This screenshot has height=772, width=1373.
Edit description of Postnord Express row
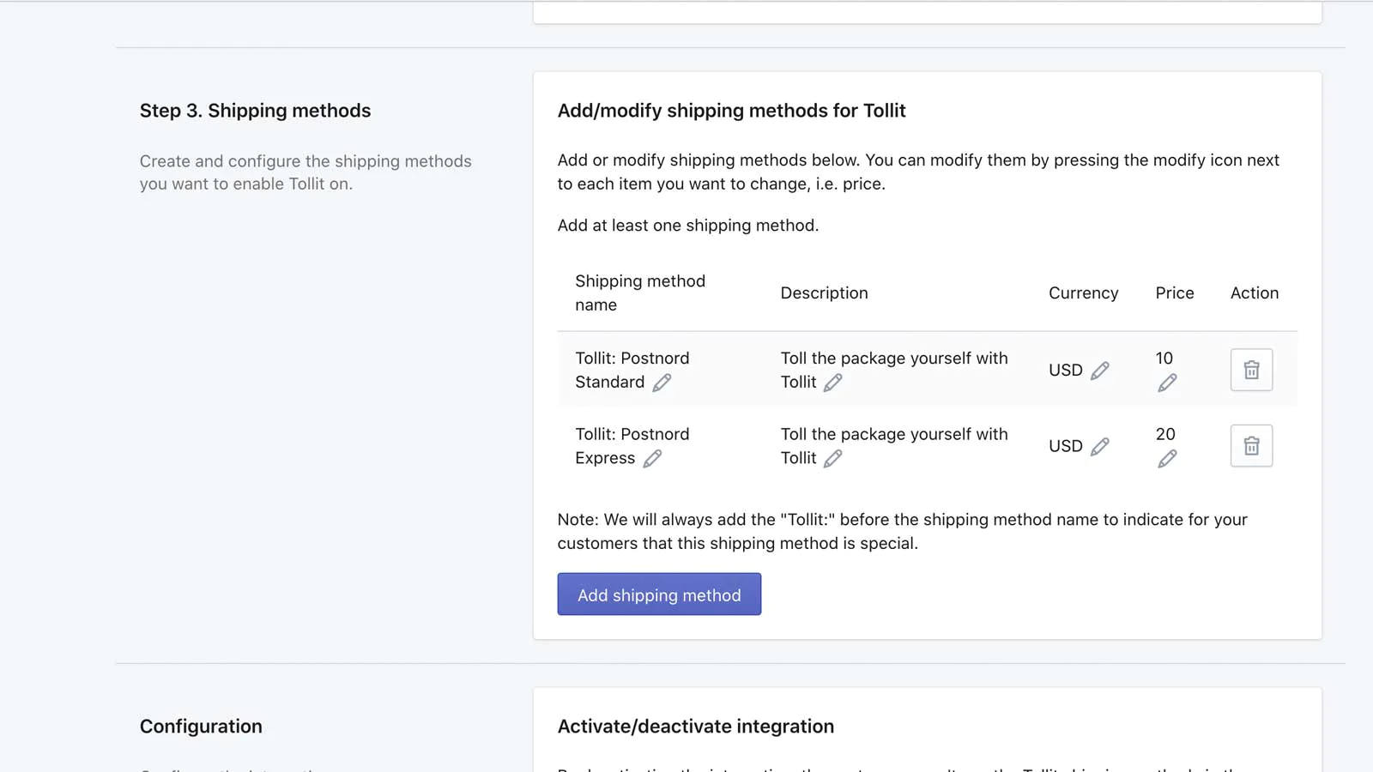(832, 459)
